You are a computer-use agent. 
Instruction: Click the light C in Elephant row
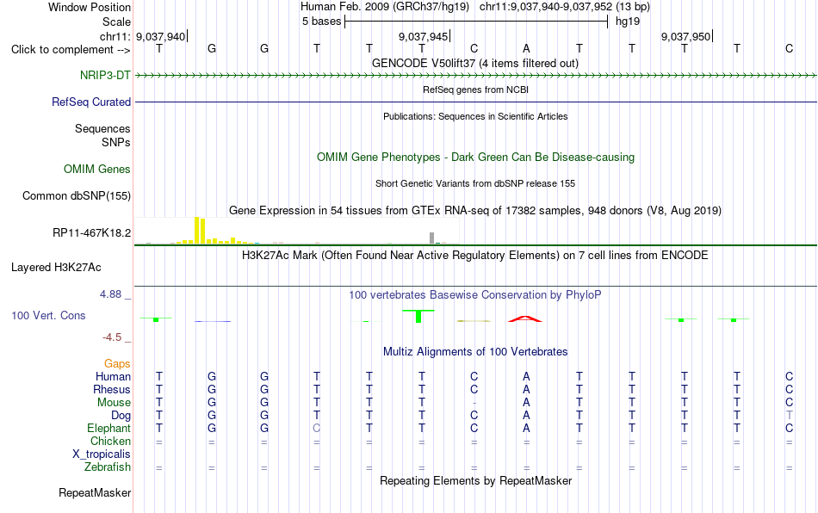click(317, 428)
